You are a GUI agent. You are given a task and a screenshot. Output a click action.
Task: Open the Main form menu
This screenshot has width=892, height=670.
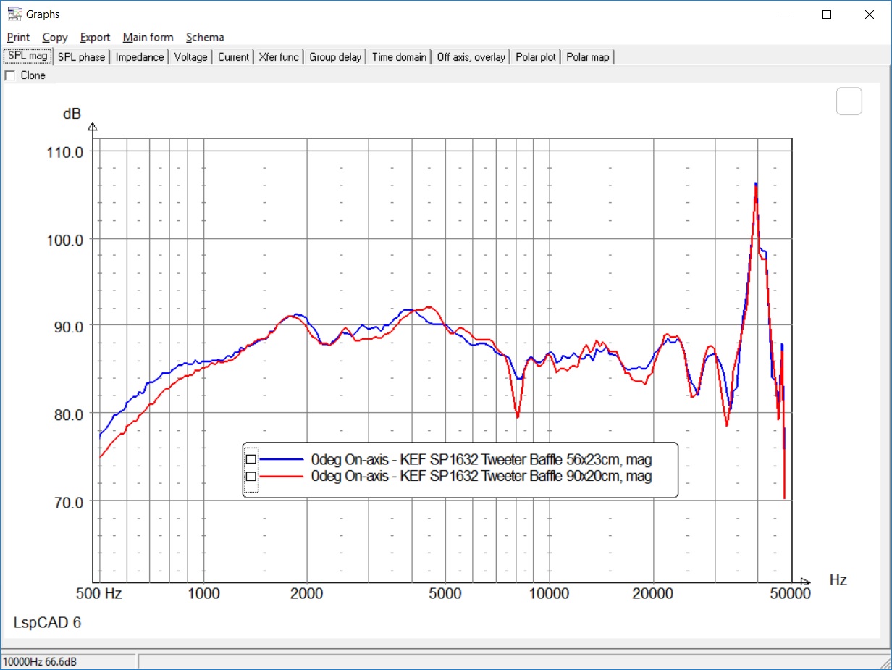tap(148, 37)
